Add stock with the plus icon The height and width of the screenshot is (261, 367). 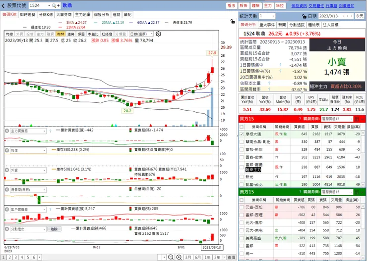(x=59, y=5)
